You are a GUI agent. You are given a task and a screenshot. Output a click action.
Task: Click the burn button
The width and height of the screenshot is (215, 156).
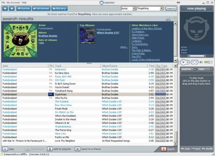[x=168, y=149]
